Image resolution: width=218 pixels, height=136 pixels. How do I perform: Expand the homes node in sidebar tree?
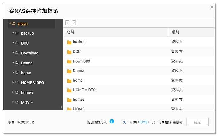(13, 92)
